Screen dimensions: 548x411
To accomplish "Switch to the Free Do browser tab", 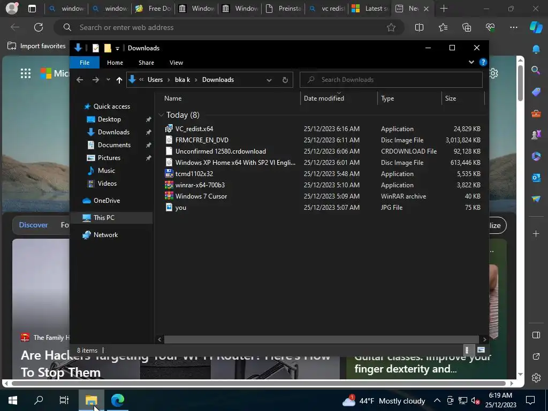I will click(x=154, y=9).
